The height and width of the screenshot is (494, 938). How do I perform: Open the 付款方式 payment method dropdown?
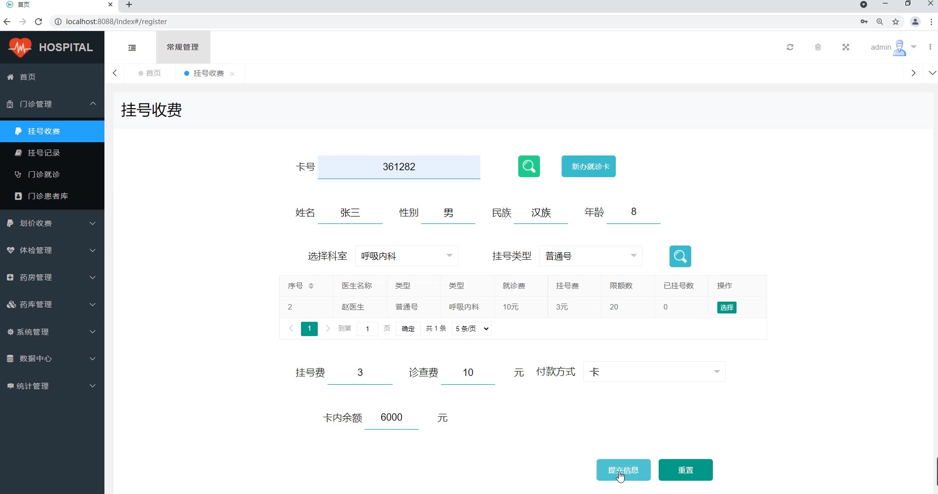654,372
